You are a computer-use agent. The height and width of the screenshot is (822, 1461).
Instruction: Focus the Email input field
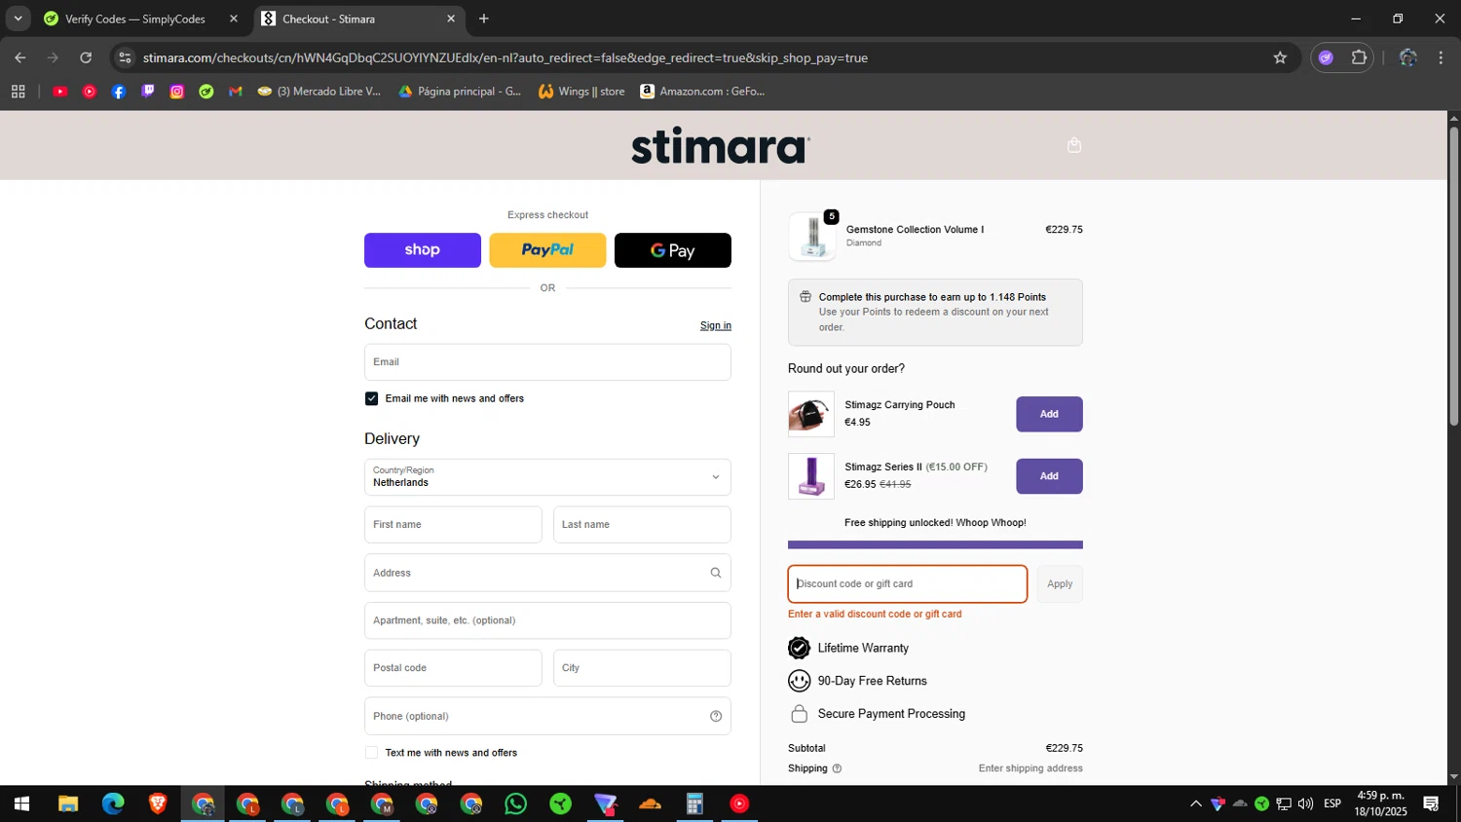click(x=547, y=362)
